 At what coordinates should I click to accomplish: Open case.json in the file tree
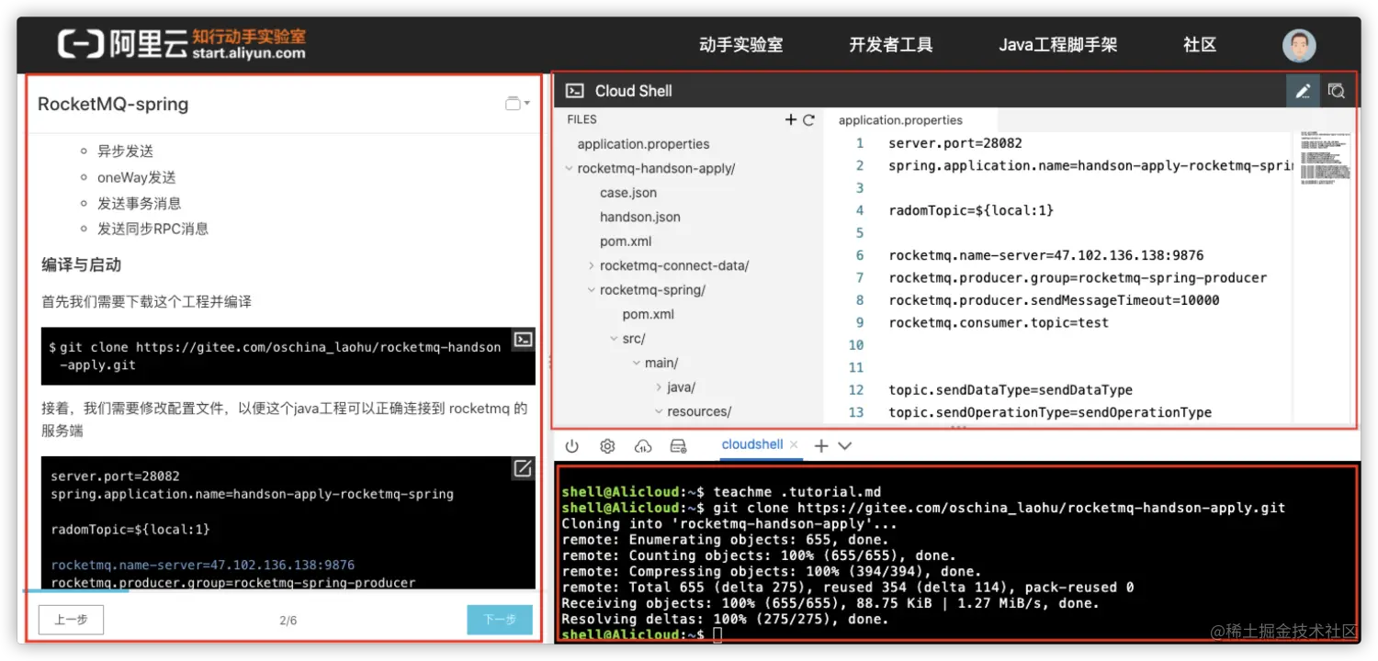pyautogui.click(x=628, y=193)
